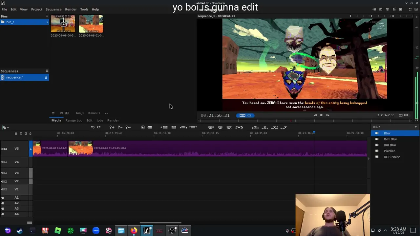Open the timeline track-height hamburger menu
This screenshot has height=236, width=420.
30,223
